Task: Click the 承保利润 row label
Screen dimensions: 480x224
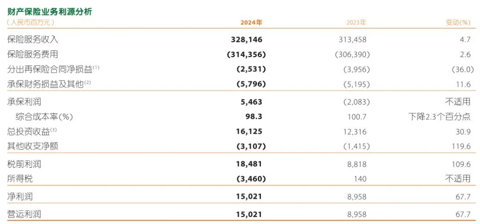Action: click(24, 102)
